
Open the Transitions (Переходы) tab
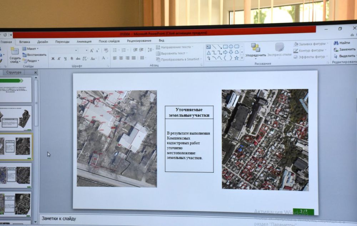[x=62, y=42]
